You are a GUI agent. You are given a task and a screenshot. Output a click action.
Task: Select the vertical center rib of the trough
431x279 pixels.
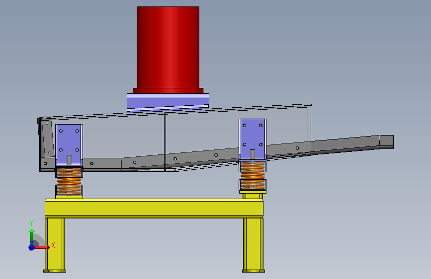(x=165, y=141)
